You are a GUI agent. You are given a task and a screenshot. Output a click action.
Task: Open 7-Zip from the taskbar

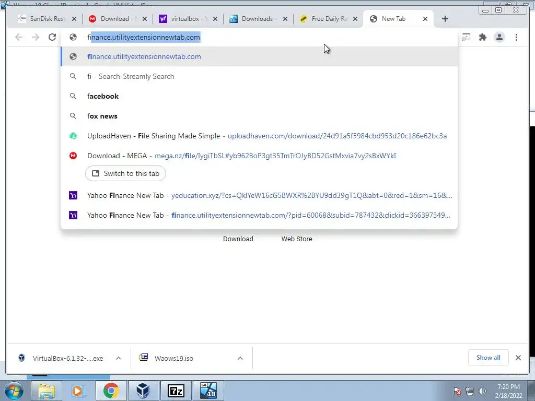click(176, 391)
